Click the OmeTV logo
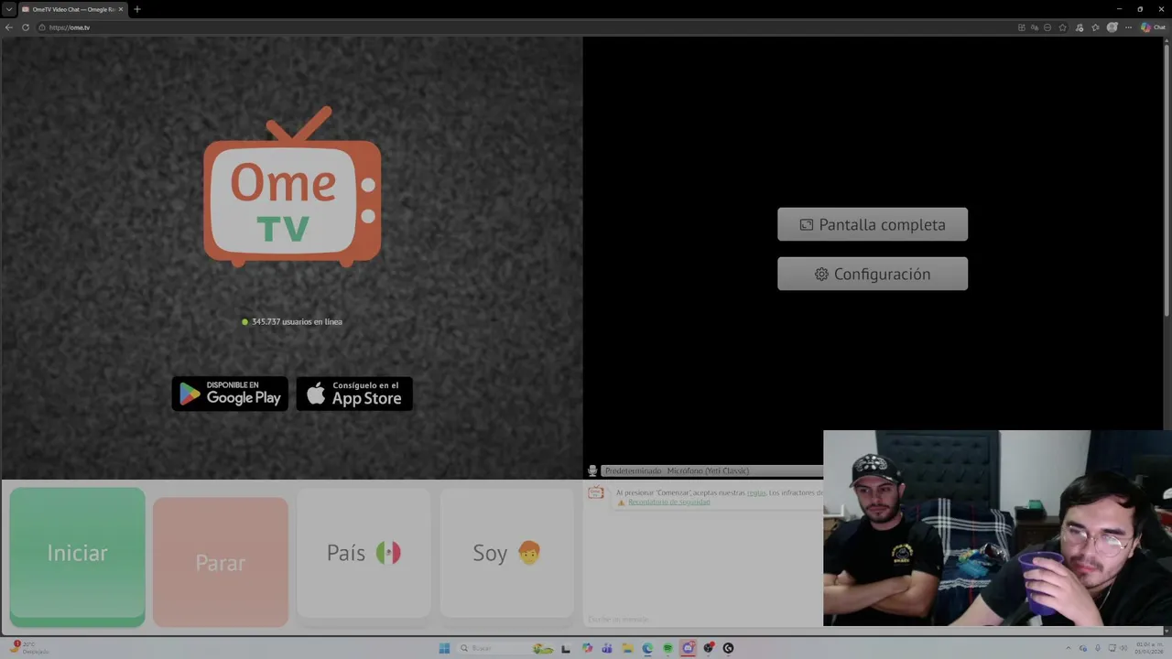 pyautogui.click(x=292, y=188)
